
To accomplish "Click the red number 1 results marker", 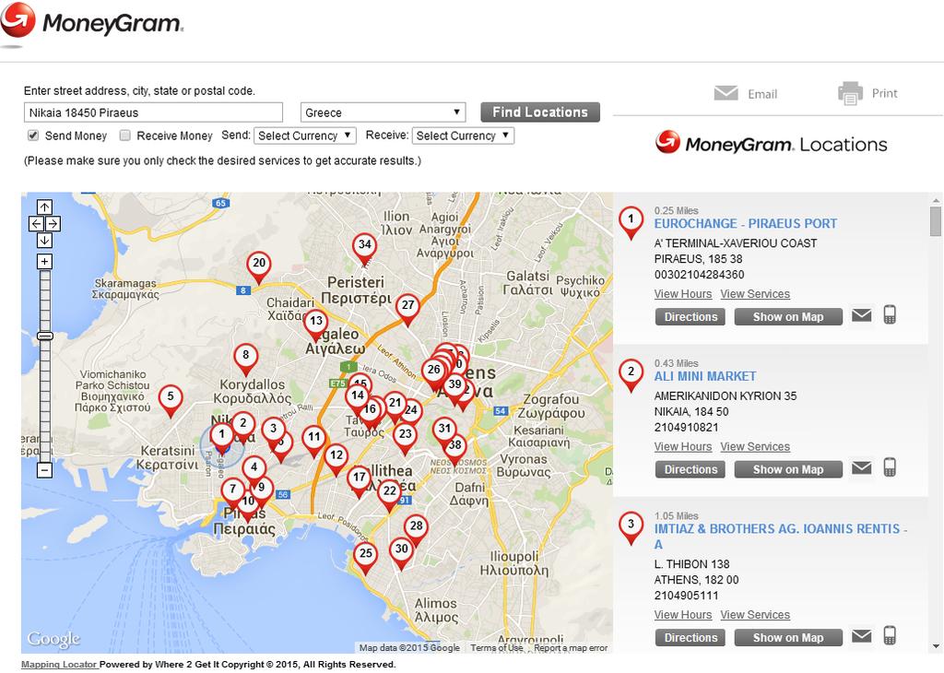I will [x=631, y=222].
